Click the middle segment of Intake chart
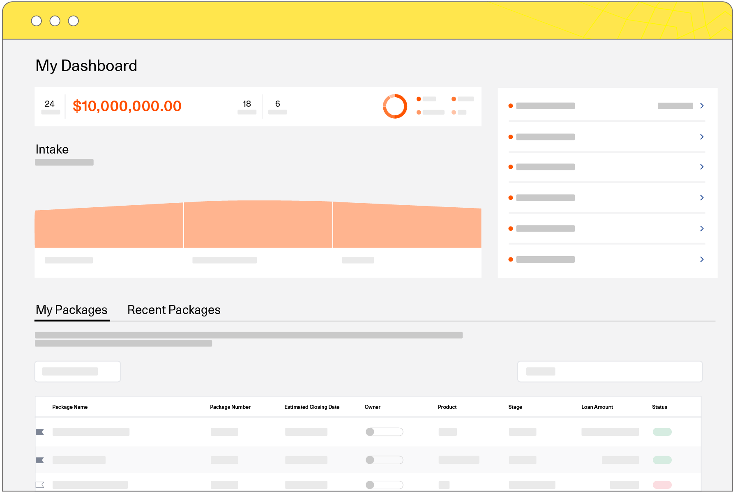Viewport: 735px width, 493px height. click(x=258, y=225)
